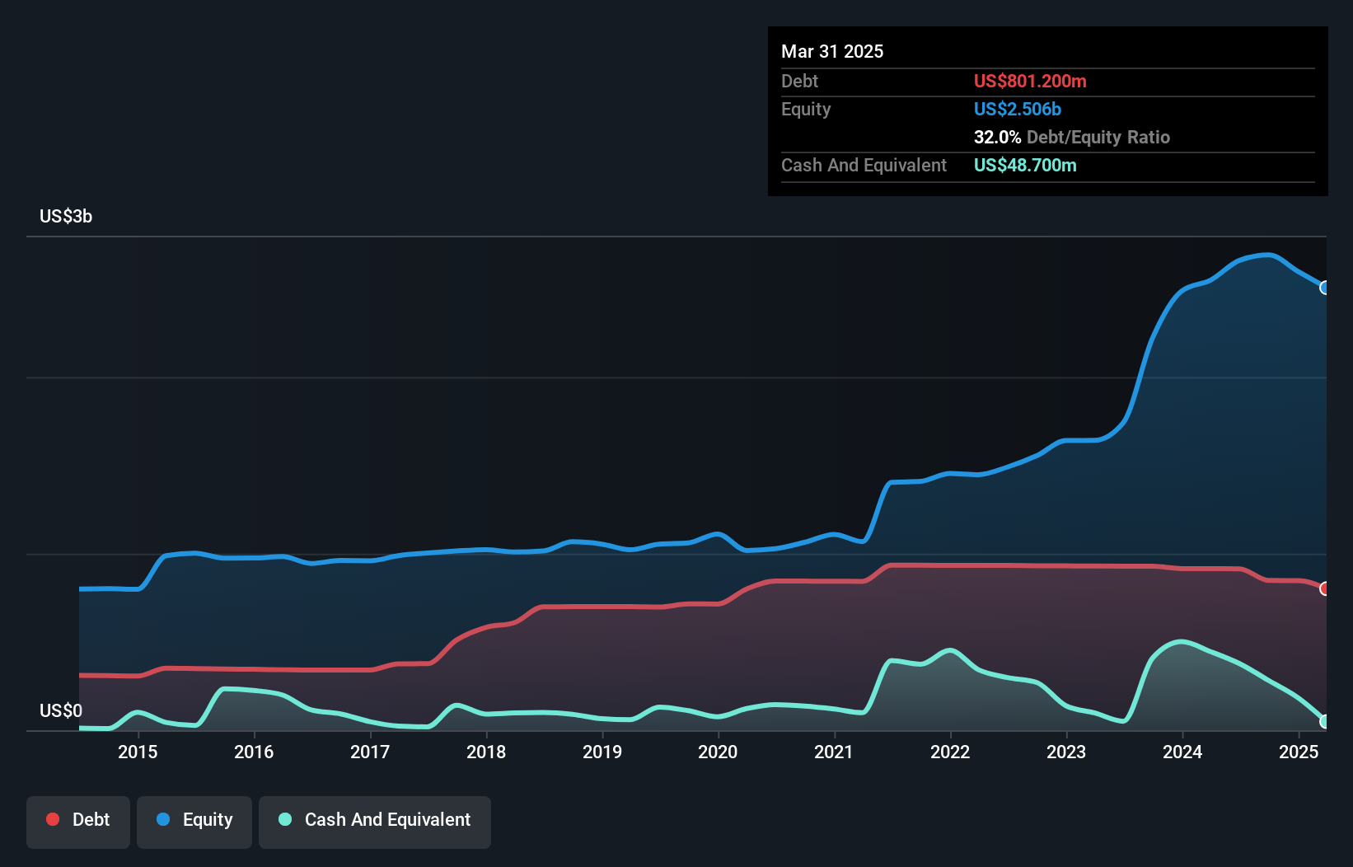Click the 2019 label on the x-axis

(602, 752)
